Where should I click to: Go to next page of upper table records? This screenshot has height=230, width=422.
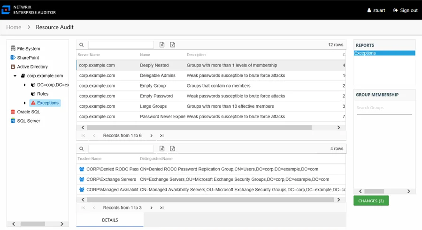[151, 136]
